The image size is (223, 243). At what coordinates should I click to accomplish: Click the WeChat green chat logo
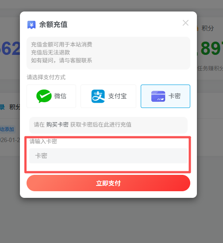coord(44,96)
